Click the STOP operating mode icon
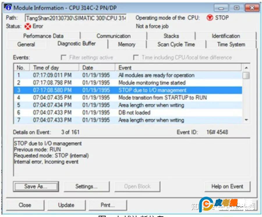The width and height of the screenshot is (262, 217). 210,17
